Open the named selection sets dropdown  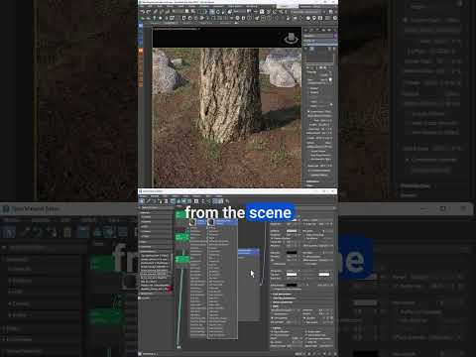[306, 12]
